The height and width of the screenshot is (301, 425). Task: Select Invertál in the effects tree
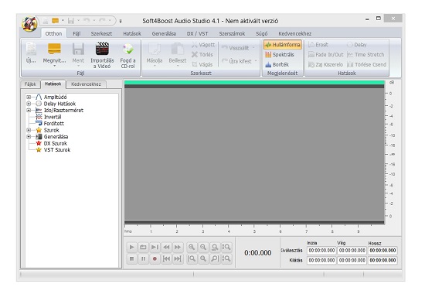pyautogui.click(x=53, y=117)
